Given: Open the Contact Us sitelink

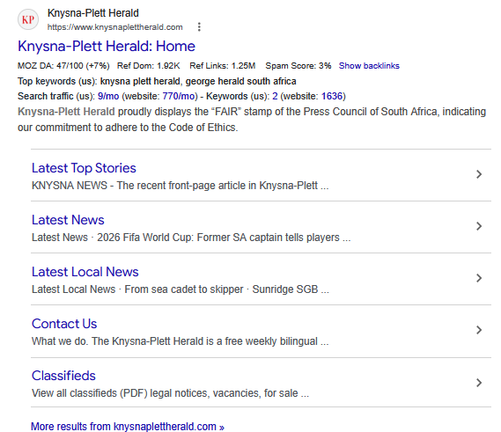Looking at the screenshot, I should pyautogui.click(x=64, y=324).
